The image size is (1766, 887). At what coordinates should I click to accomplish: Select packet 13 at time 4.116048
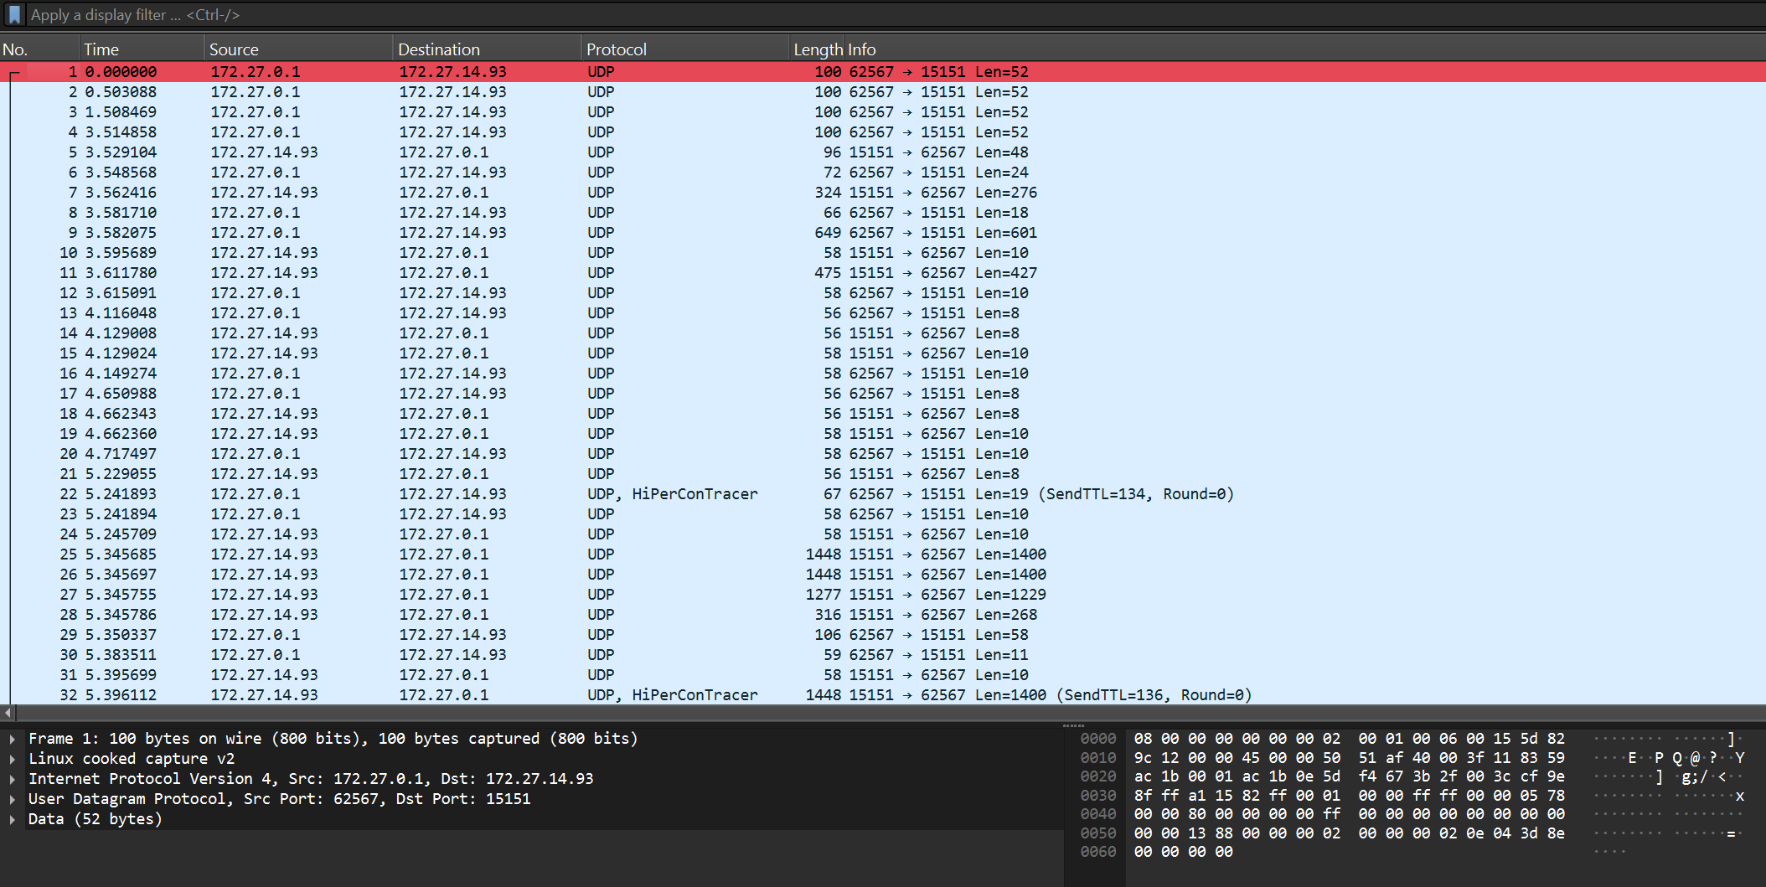pyautogui.click(x=883, y=313)
